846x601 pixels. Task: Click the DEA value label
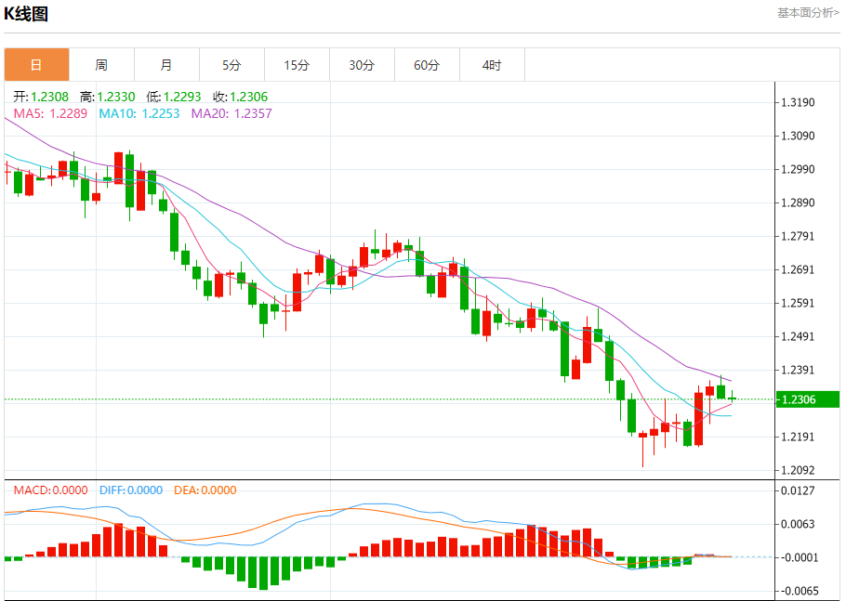point(205,490)
